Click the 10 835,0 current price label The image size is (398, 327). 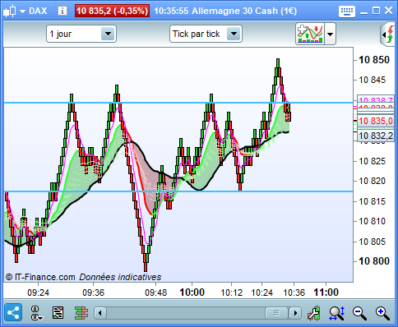pos(376,121)
